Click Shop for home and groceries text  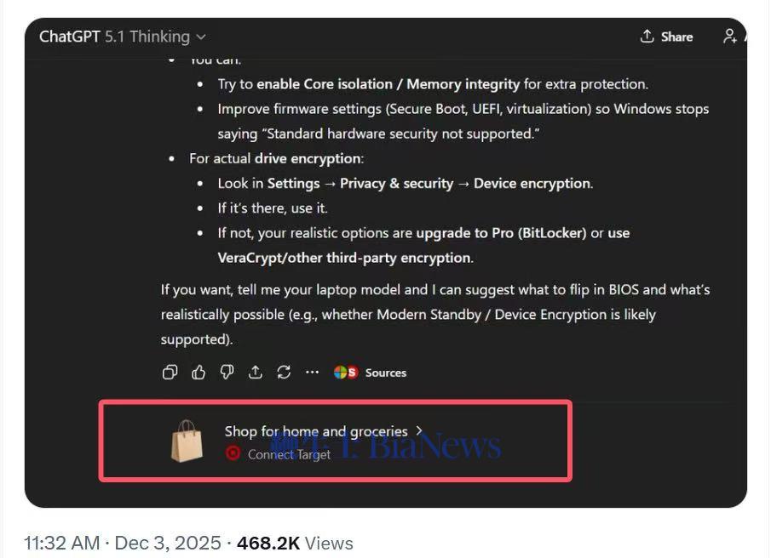pyautogui.click(x=316, y=431)
